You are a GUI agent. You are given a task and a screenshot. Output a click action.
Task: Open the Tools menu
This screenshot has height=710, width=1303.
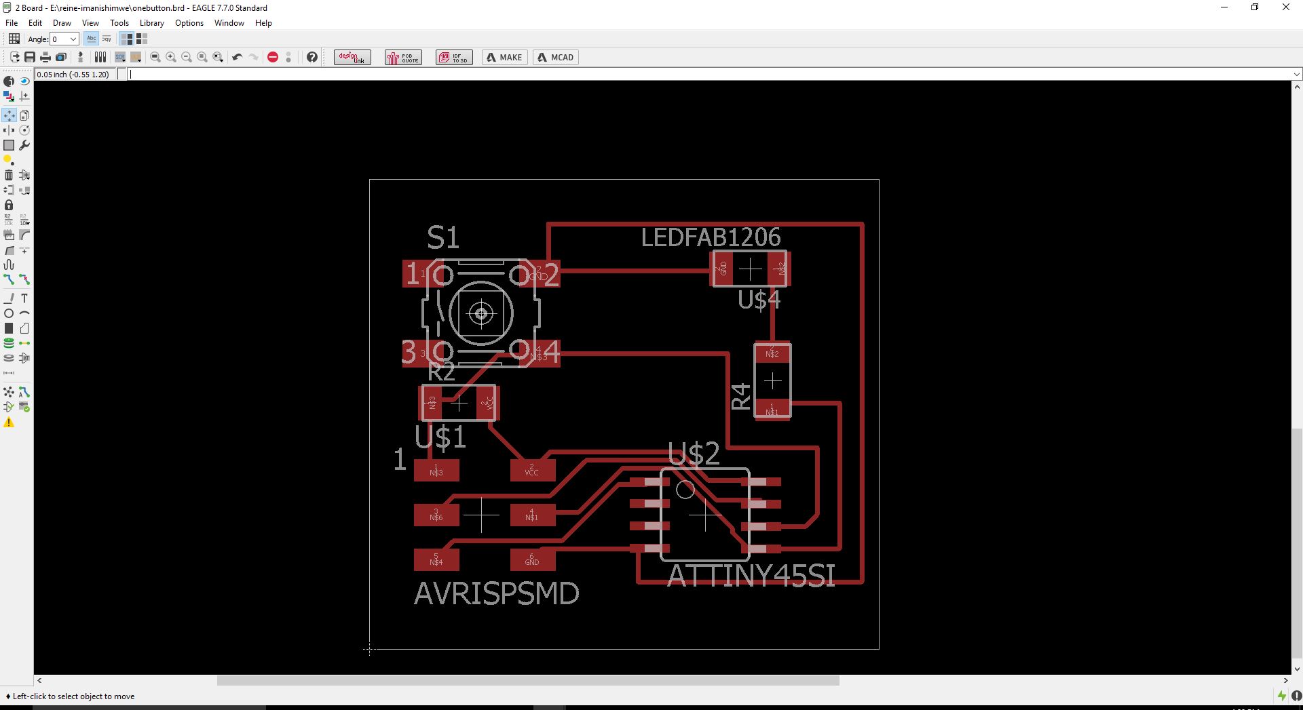point(119,22)
